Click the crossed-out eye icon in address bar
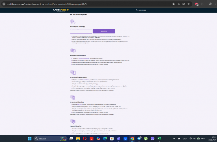217x142 pixels. [x=184, y=4]
